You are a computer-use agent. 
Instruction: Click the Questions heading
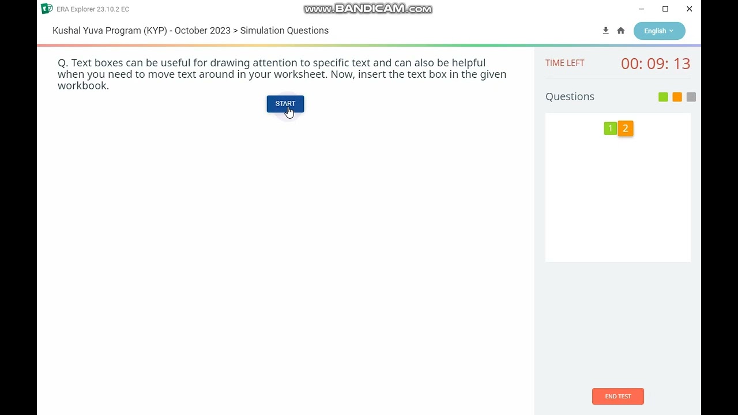tap(570, 96)
